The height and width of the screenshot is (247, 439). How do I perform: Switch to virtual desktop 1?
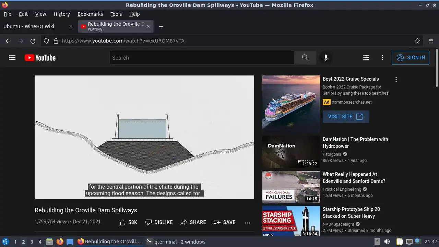(x=15, y=242)
